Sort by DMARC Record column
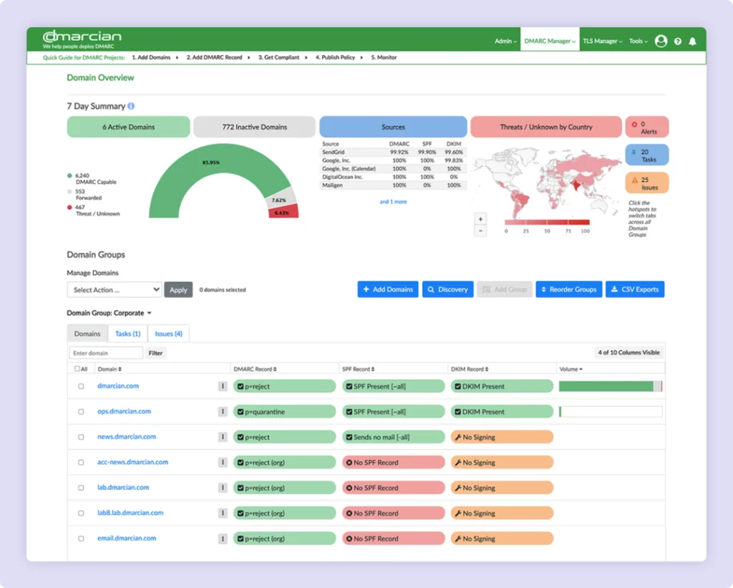 256,369
